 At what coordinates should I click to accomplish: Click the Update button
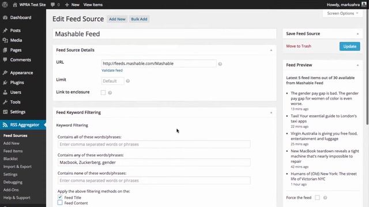[x=350, y=46]
